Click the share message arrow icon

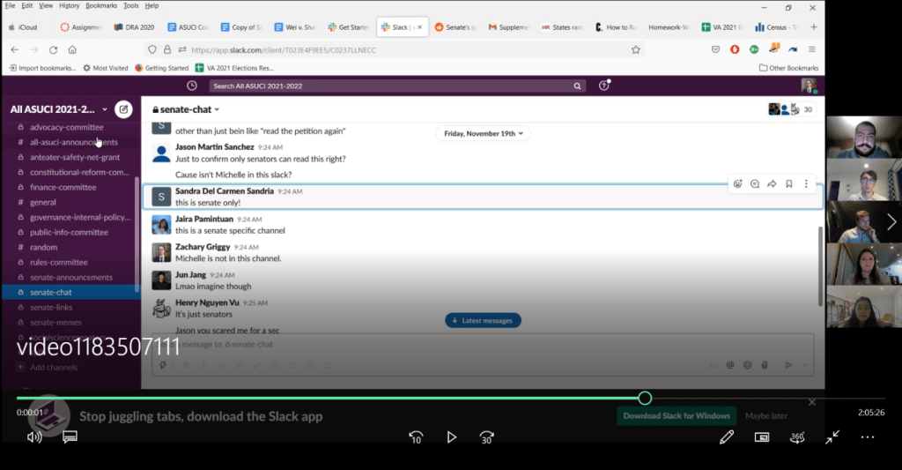pyautogui.click(x=772, y=183)
